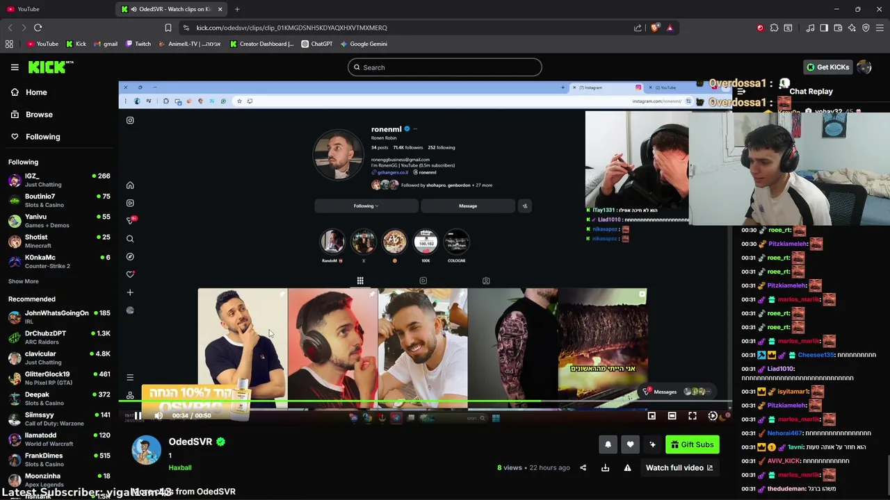The width and height of the screenshot is (890, 500).
Task: Click the Get KICKs button
Action: 827,67
